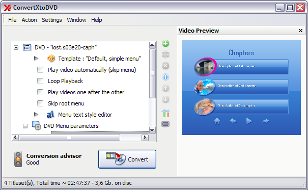Click the tree vertical scrollbar thumb

(x=152, y=74)
